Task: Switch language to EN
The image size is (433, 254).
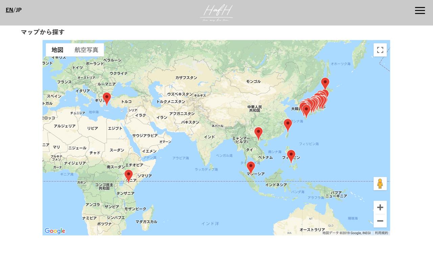Action: [9, 10]
